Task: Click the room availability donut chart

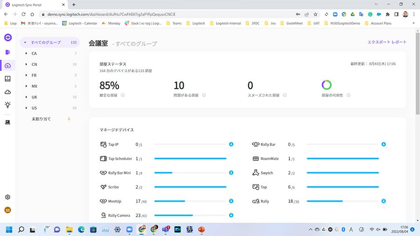Action: click(x=327, y=85)
